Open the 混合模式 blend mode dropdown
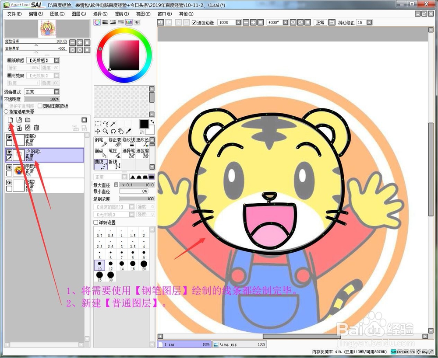The image size is (438, 358). [x=57, y=92]
